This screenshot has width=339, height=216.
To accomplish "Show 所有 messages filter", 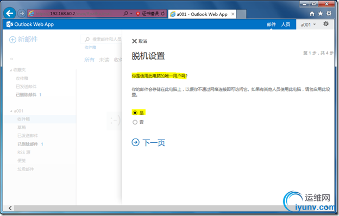I will pos(89,60).
